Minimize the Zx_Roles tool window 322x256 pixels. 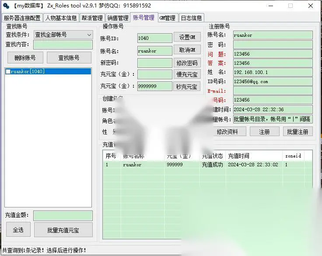271,6
